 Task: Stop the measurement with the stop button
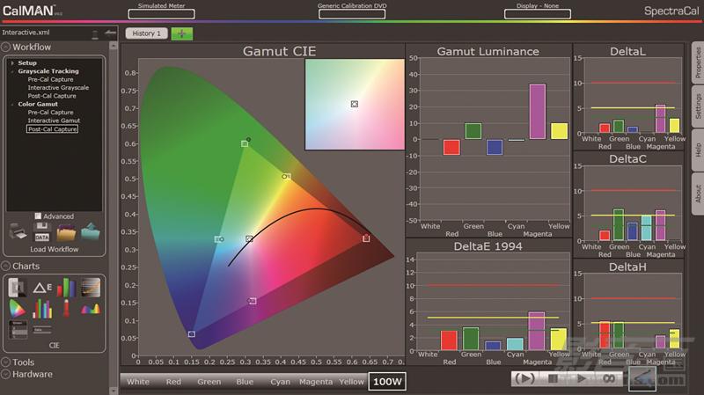click(x=553, y=379)
